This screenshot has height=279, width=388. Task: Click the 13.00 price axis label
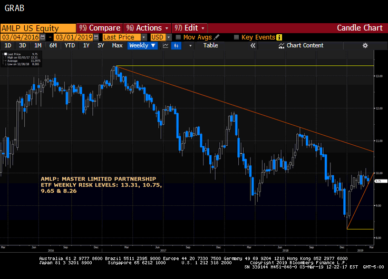click(379, 76)
